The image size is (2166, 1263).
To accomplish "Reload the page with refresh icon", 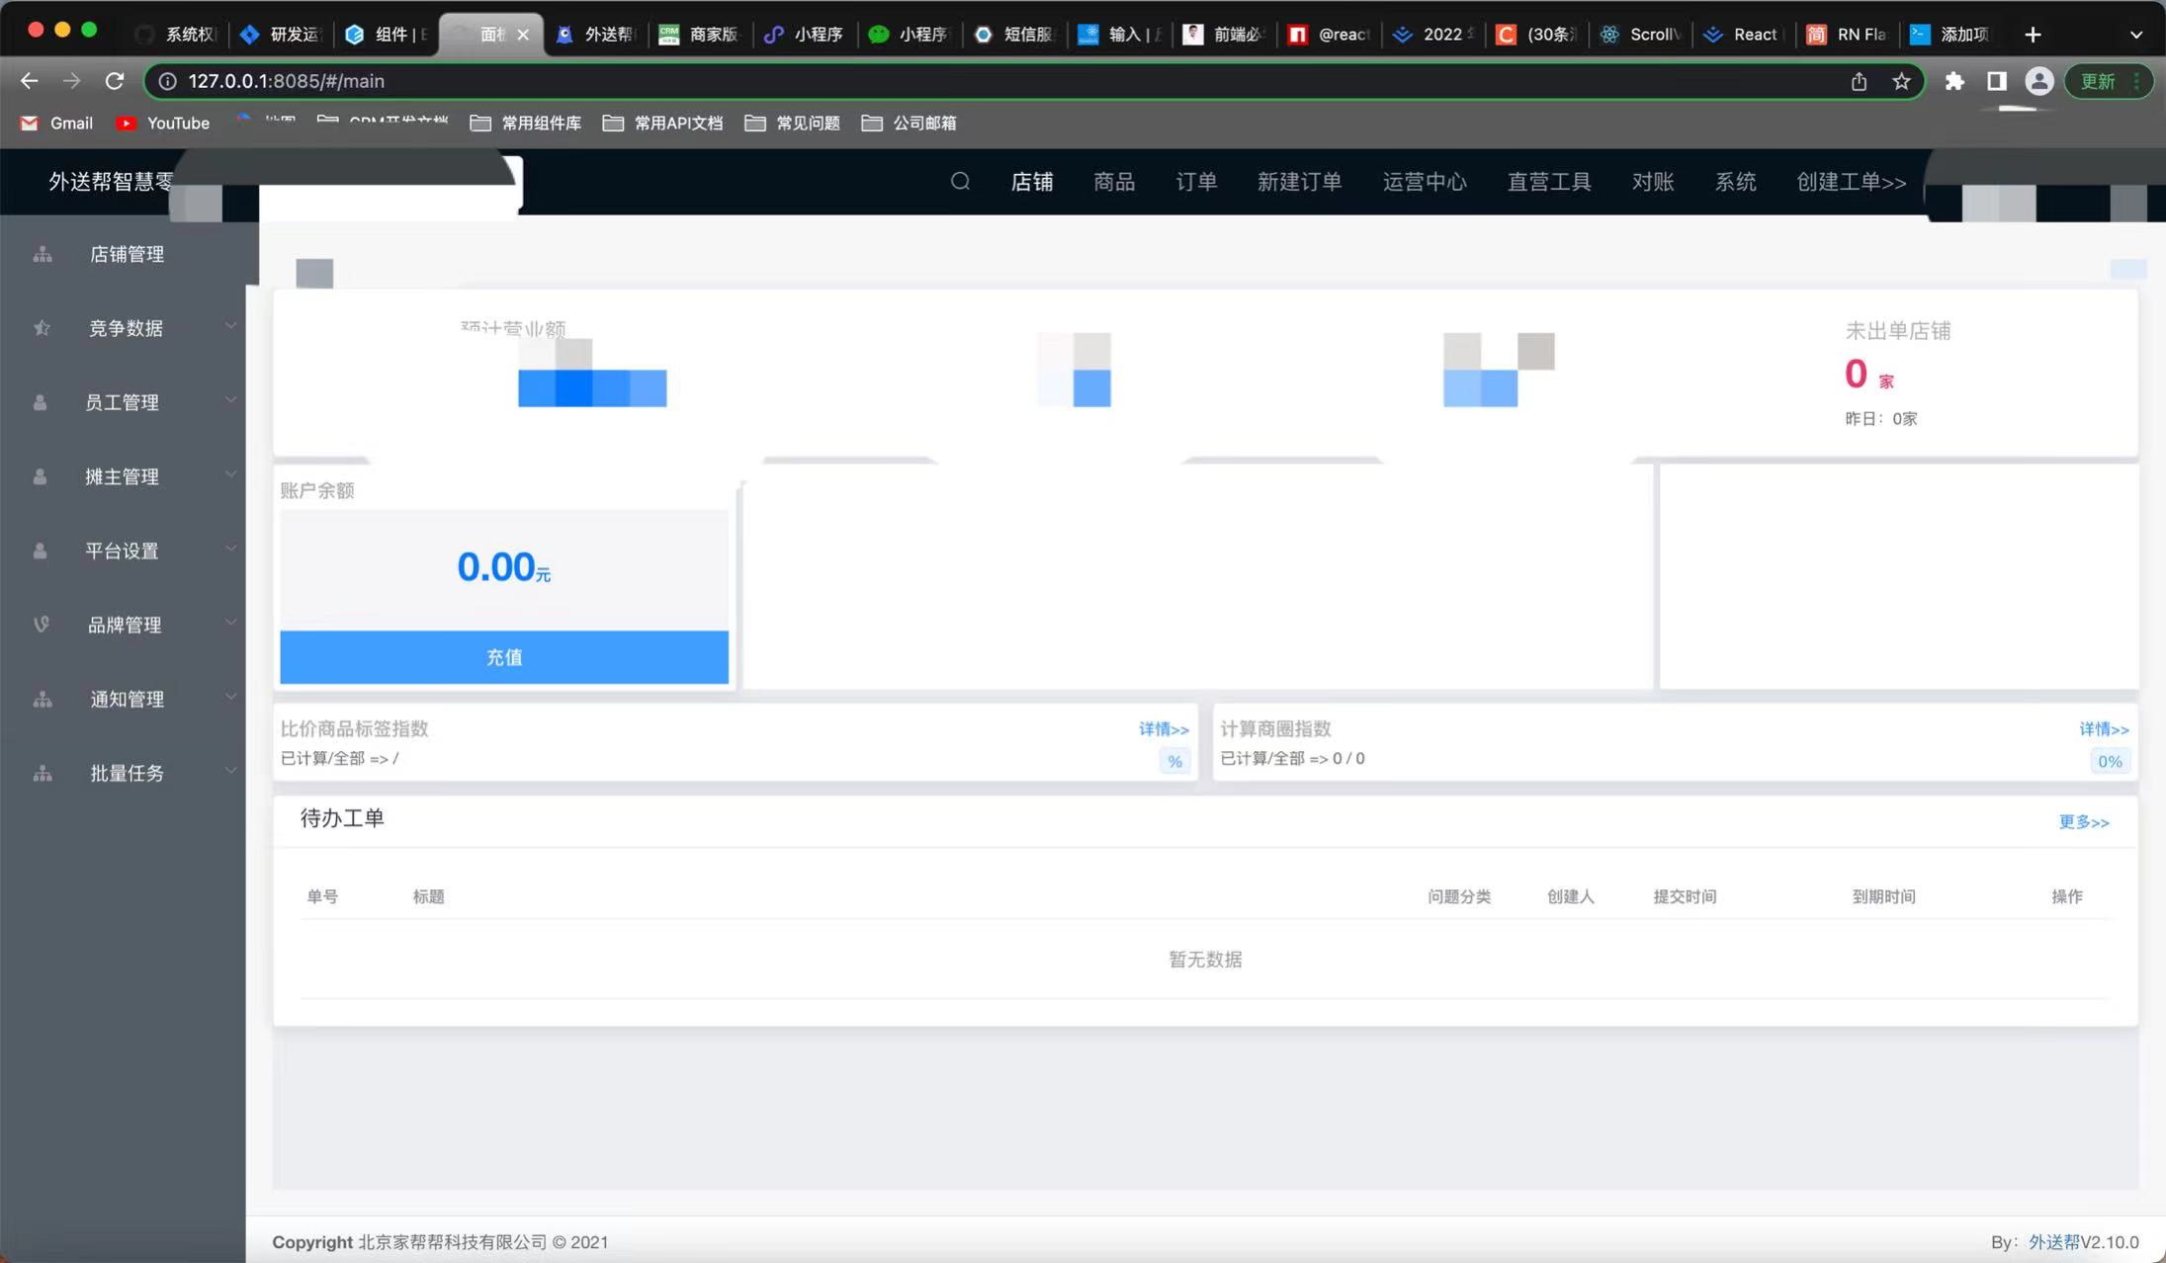I will [115, 81].
